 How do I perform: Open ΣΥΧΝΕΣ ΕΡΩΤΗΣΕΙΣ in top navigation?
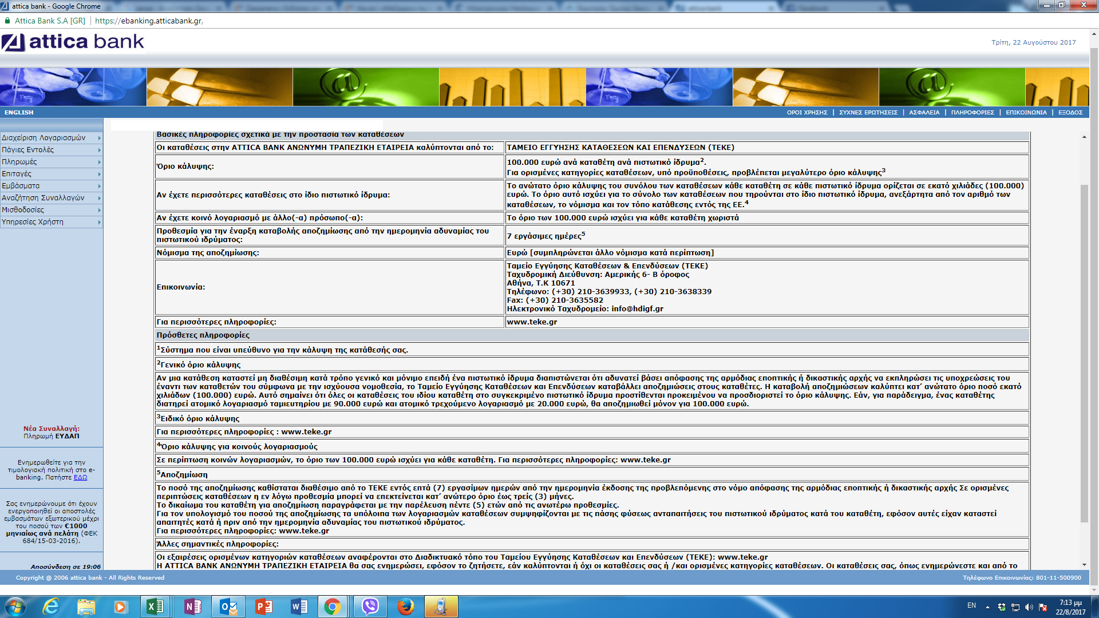[868, 113]
